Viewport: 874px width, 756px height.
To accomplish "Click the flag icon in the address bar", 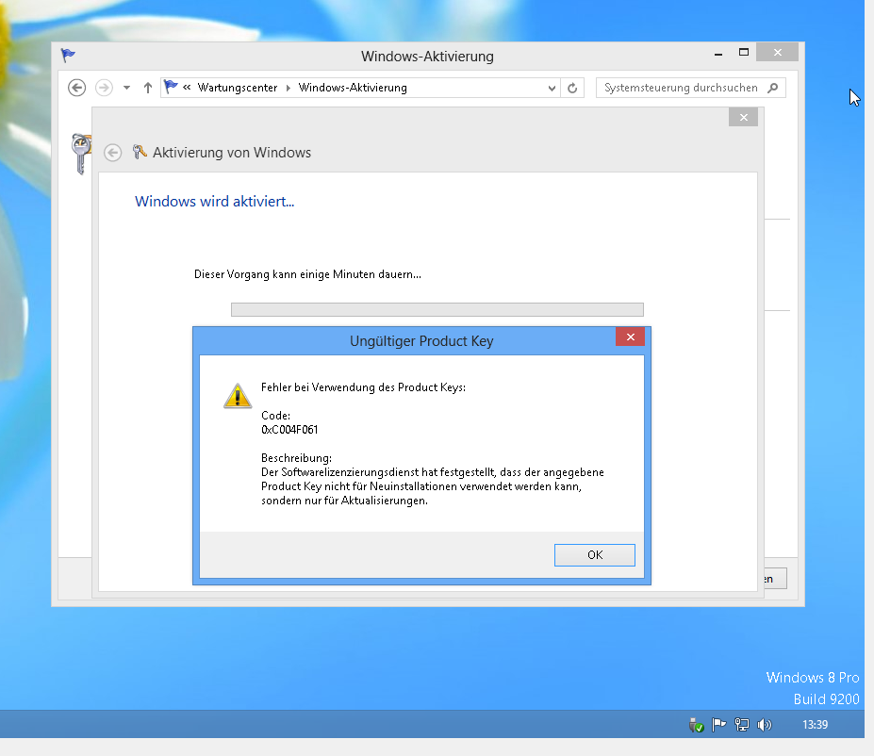I will (171, 87).
